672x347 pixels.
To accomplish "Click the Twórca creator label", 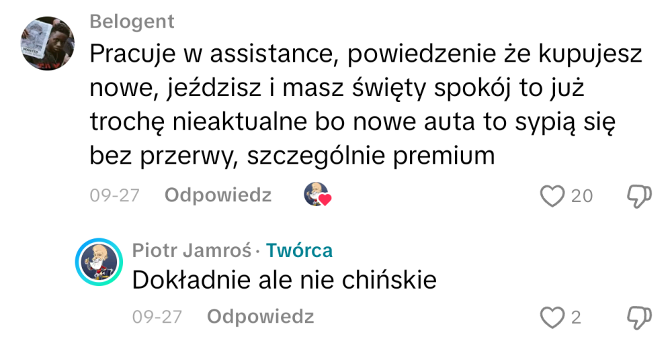I will tap(299, 250).
